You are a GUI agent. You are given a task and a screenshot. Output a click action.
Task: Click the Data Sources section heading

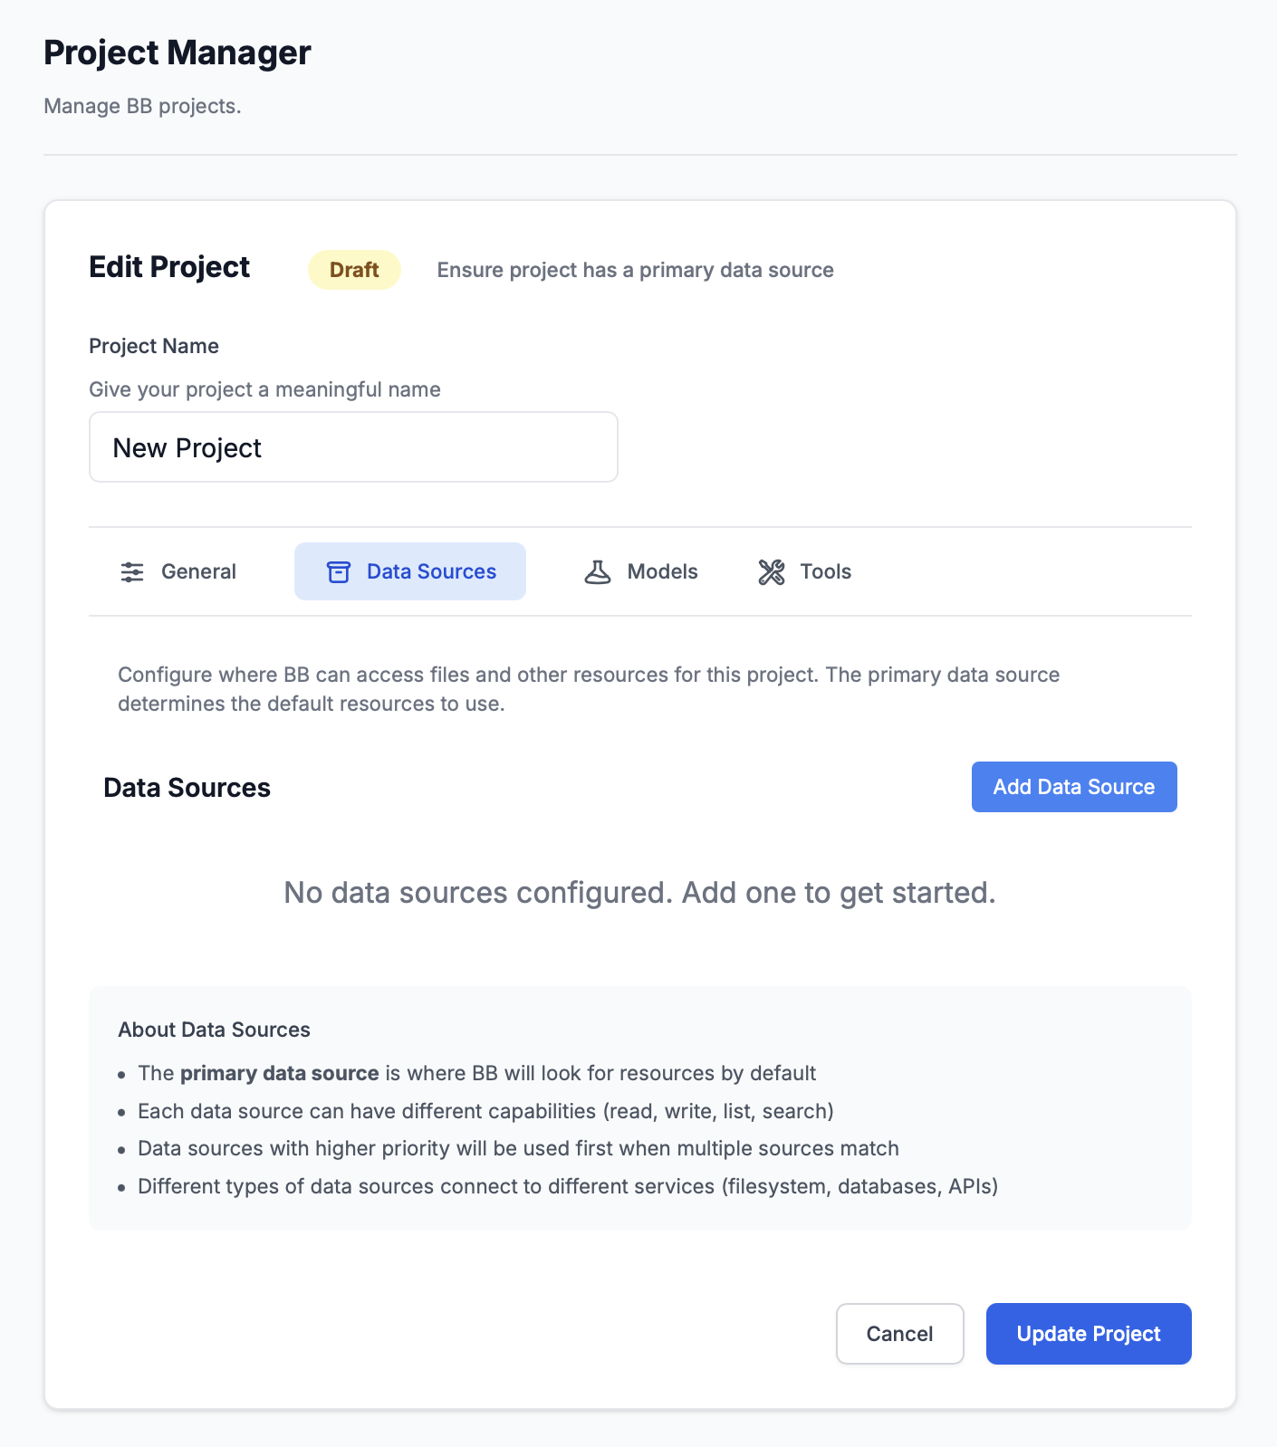[x=187, y=788]
